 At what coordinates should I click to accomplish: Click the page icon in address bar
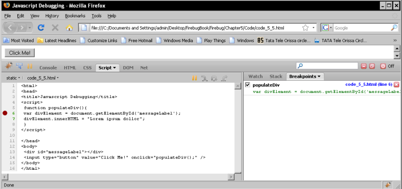(84, 27)
